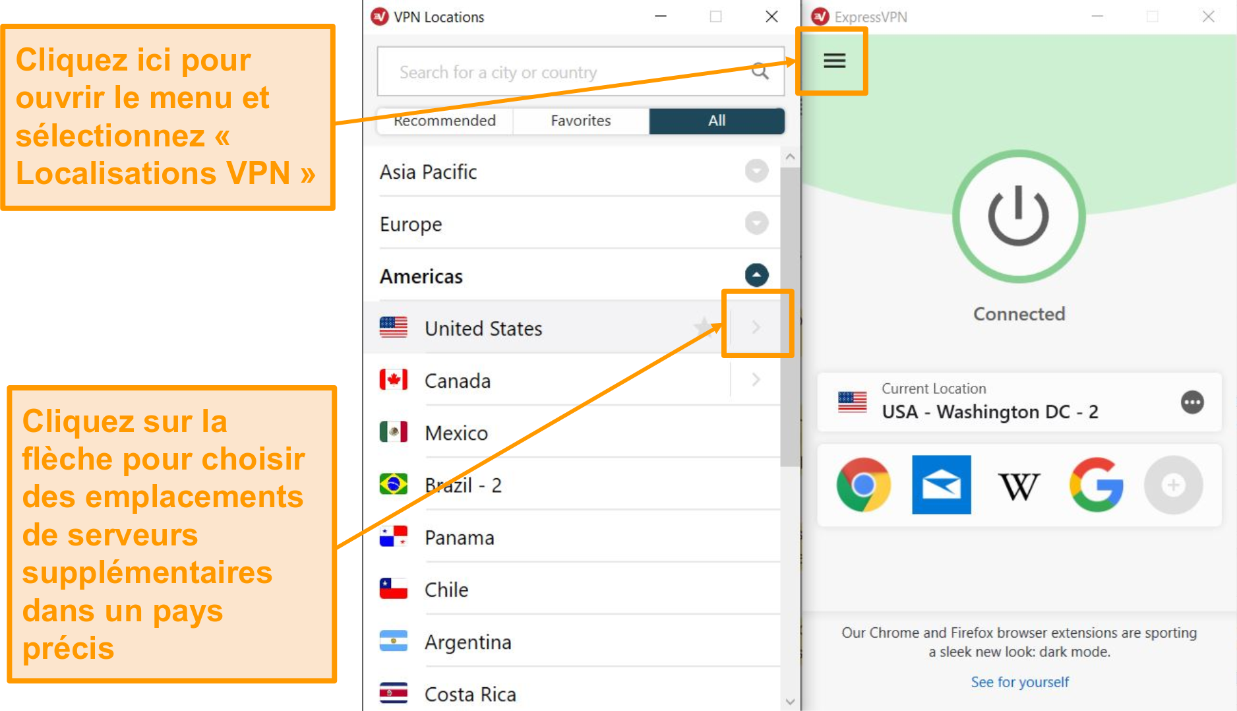
Task: Open the Current Location more options dots
Action: coord(1192,402)
